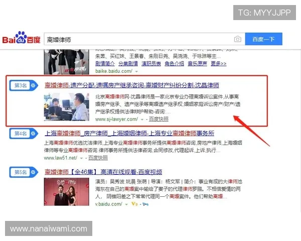Click the 第4名 rank badge icon
301x241 pixels.
pyautogui.click(x=24, y=134)
